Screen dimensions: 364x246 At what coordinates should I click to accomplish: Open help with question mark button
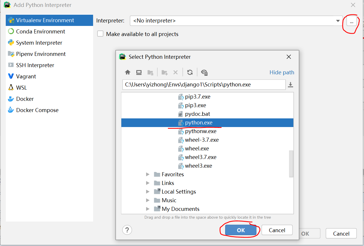pos(127,230)
